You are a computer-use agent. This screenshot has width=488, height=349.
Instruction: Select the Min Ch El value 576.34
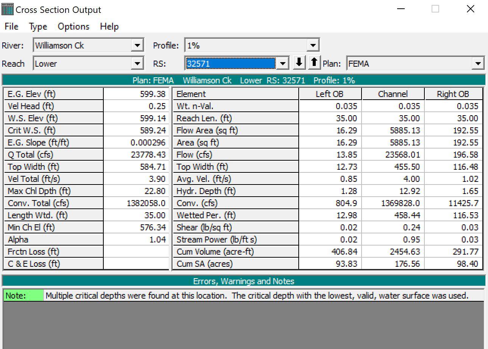coord(136,227)
